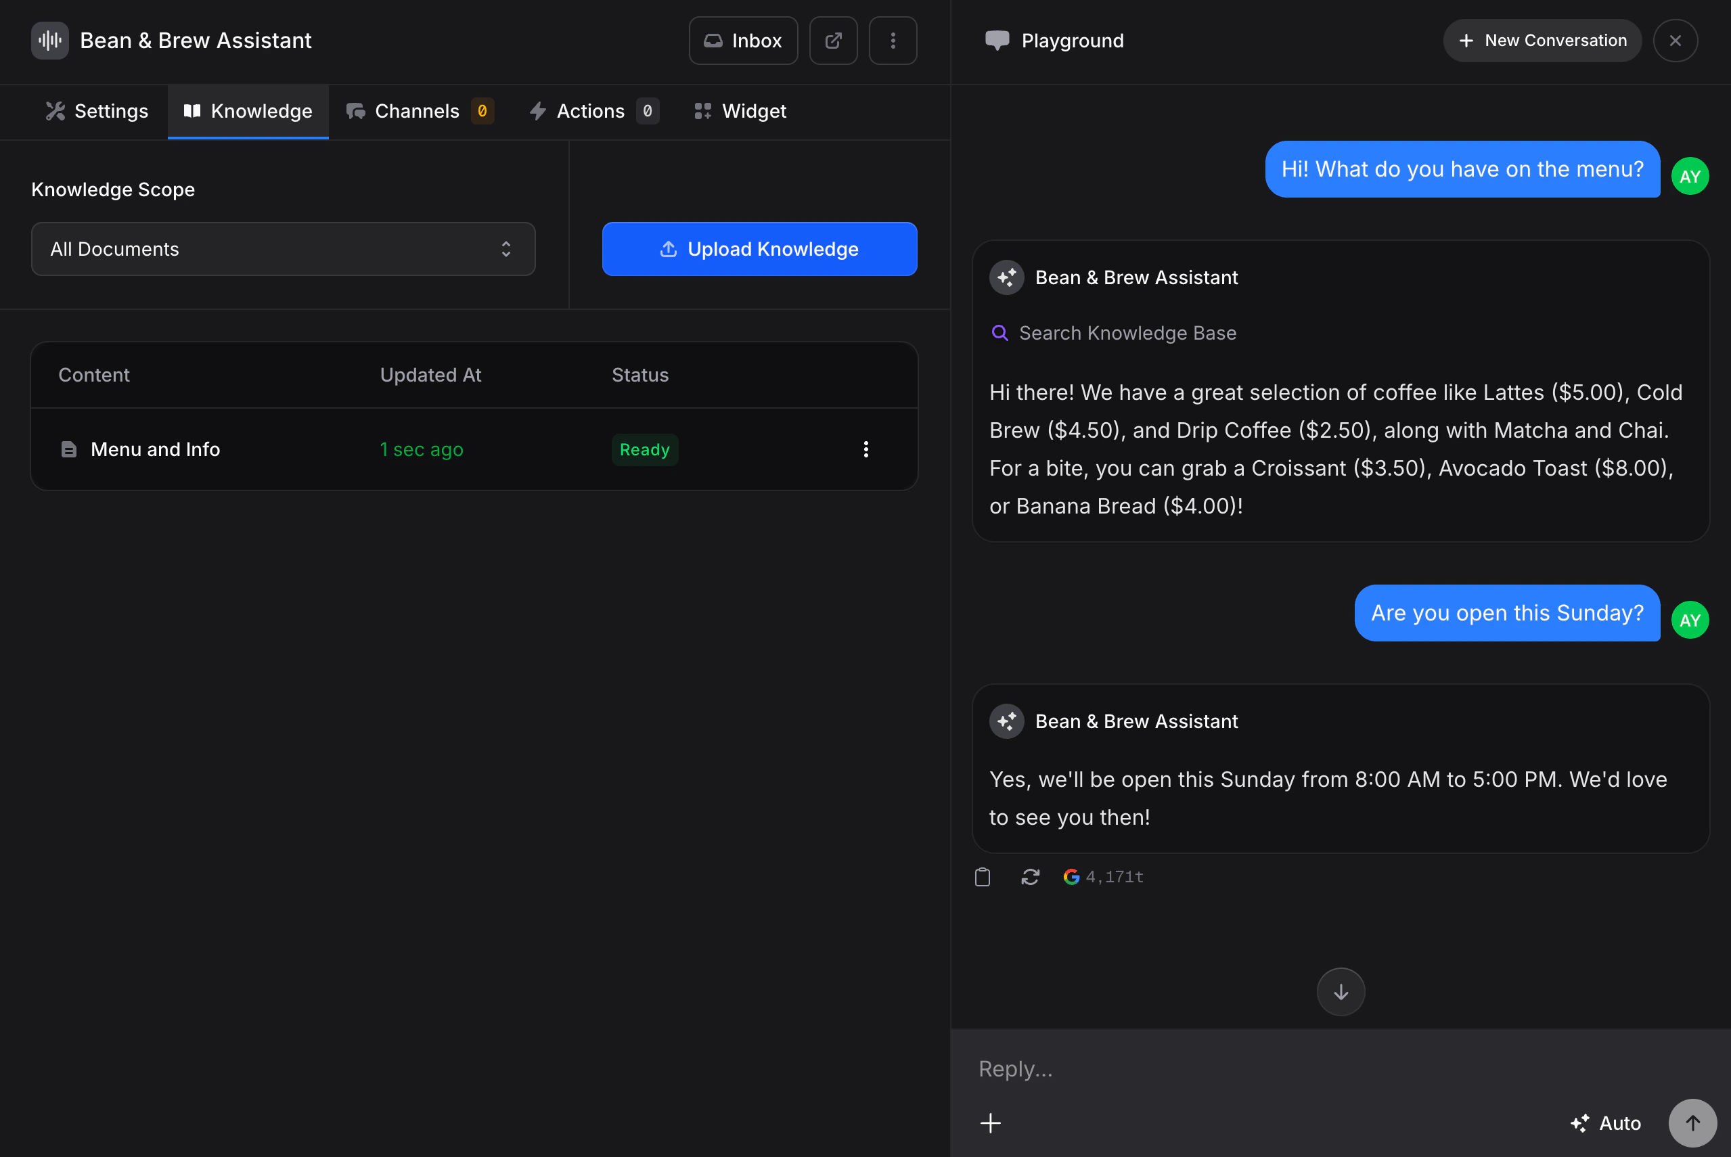This screenshot has height=1157, width=1731.
Task: Regenerate the last assistant response
Action: coord(1030,877)
